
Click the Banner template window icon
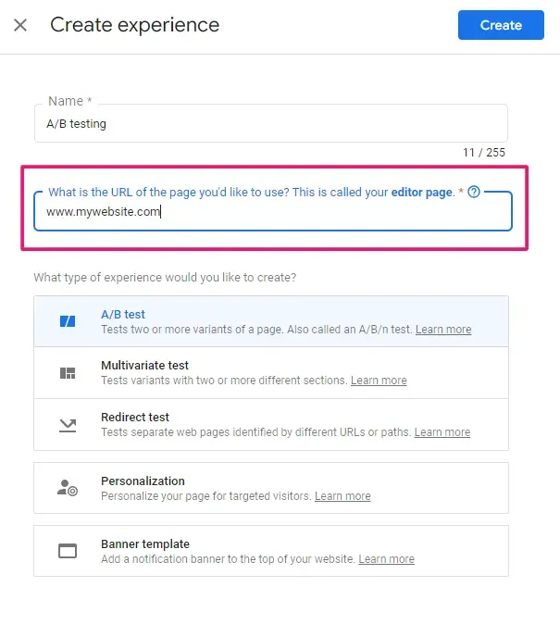pyautogui.click(x=68, y=551)
